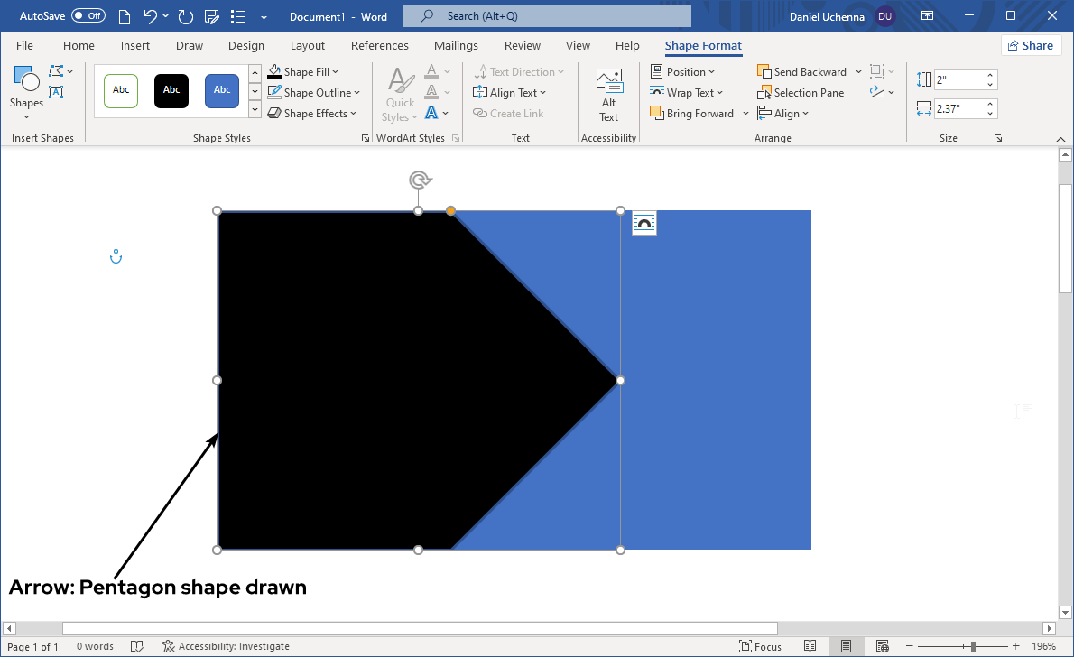The image size is (1074, 657).
Task: Expand the Shape Styles gallery More arrow
Action: tap(255, 111)
